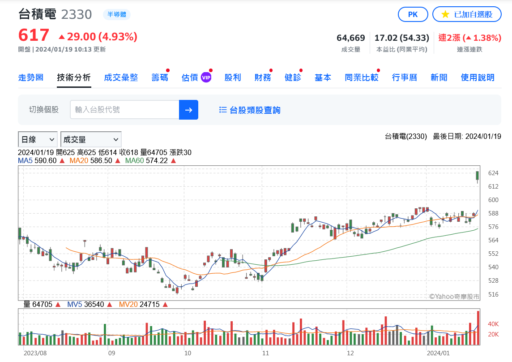Open the 成交彙整 tab
The width and height of the screenshot is (512, 362).
[121, 78]
